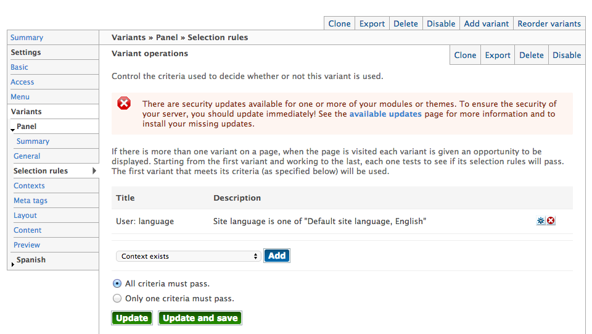The height and width of the screenshot is (334, 592).
Task: Click top Export page operation
Action: click(x=372, y=23)
